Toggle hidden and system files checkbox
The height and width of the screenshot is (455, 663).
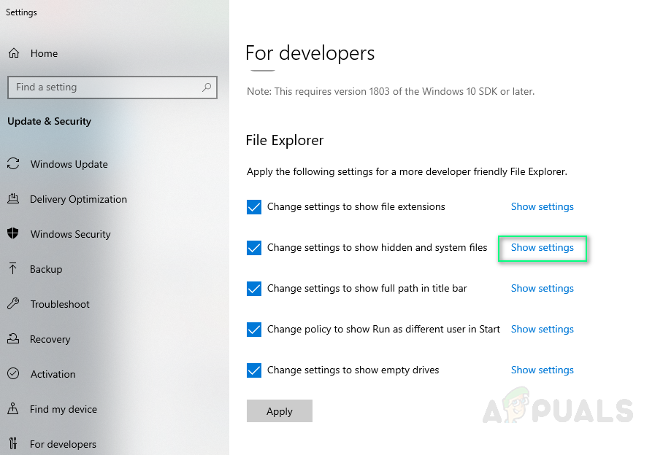[254, 248]
